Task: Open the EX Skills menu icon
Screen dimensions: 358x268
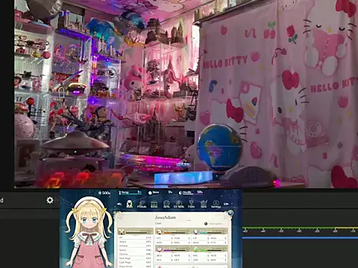Action: tap(179, 204)
